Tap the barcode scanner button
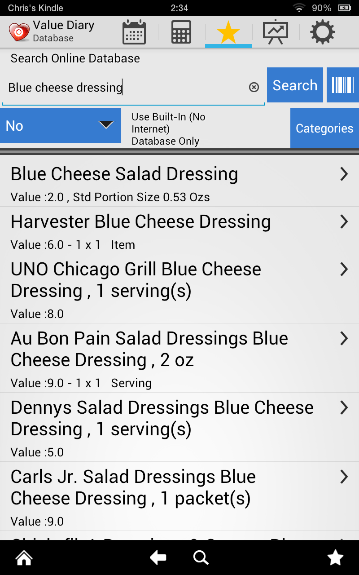Image resolution: width=359 pixels, height=575 pixels. click(343, 85)
